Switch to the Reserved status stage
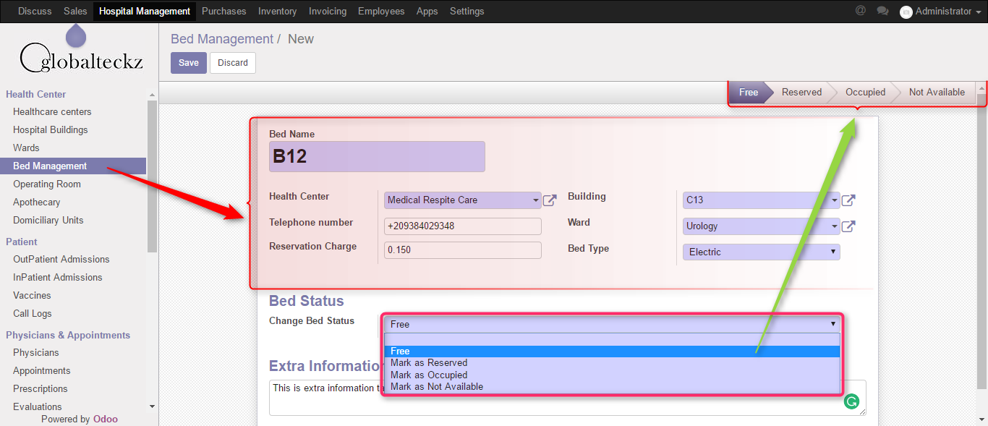Viewport: 988px width, 426px height. [801, 92]
